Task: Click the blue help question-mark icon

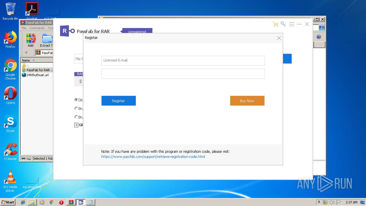Action: 319,37
